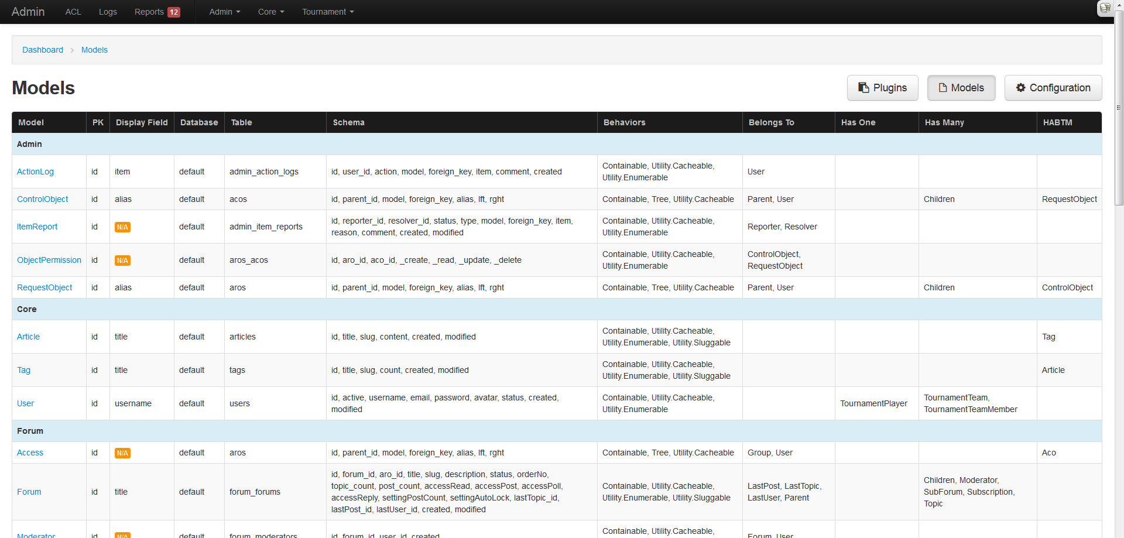Open the ControlObject model link
1124x538 pixels.
point(42,199)
